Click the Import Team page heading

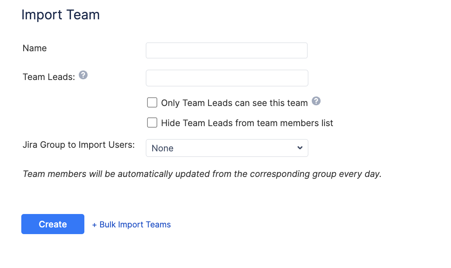(61, 15)
